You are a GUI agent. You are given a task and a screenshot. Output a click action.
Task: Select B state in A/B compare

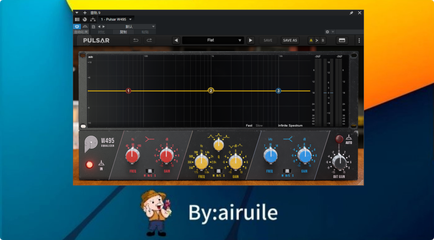coord(323,40)
